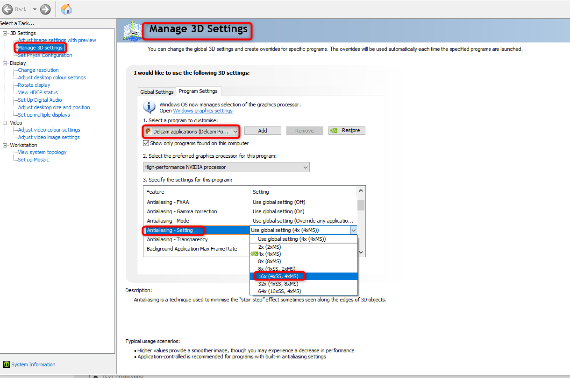Viewport: 570px width, 378px height.
Task: Open Set up Mosaic
Action: [33, 160]
